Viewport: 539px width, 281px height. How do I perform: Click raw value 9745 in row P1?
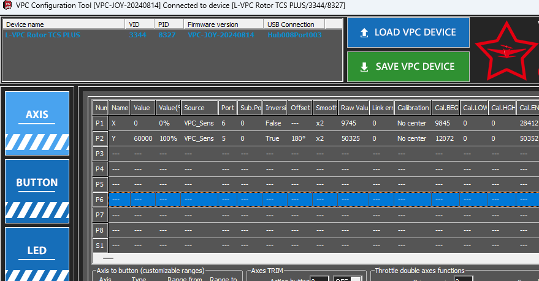[349, 123]
